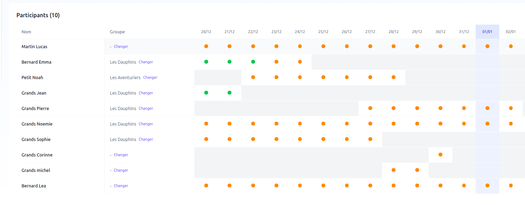The image size is (525, 205).
Task: Click the Nom column header
Action: [26, 32]
